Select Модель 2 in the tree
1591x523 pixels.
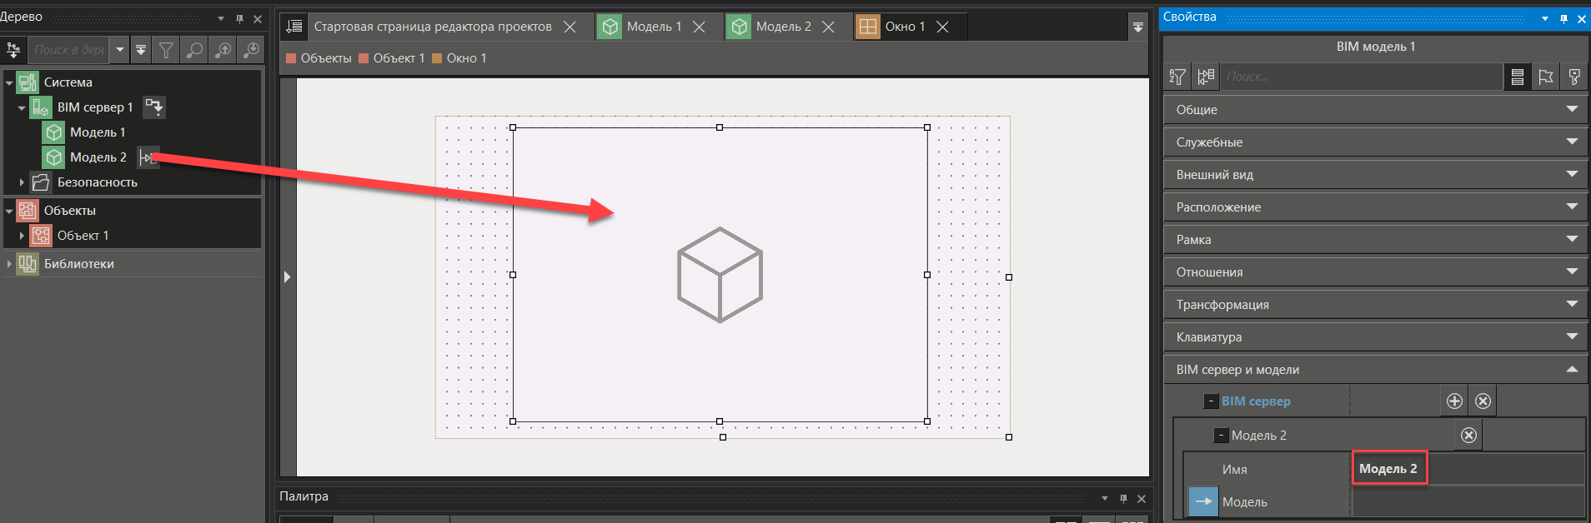[x=98, y=157]
